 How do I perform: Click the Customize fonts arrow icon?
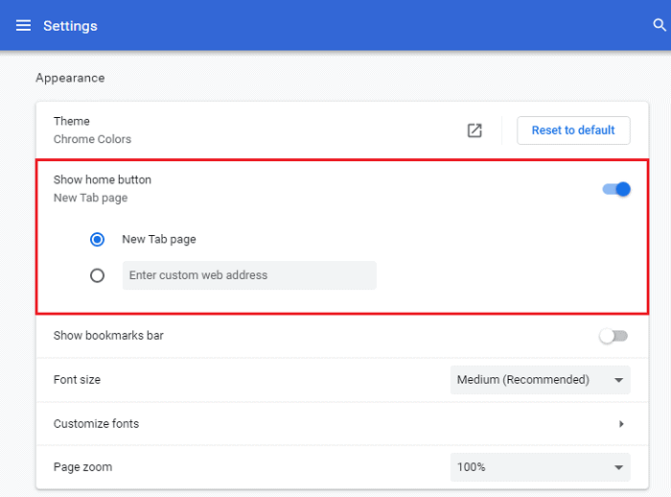pyautogui.click(x=621, y=424)
